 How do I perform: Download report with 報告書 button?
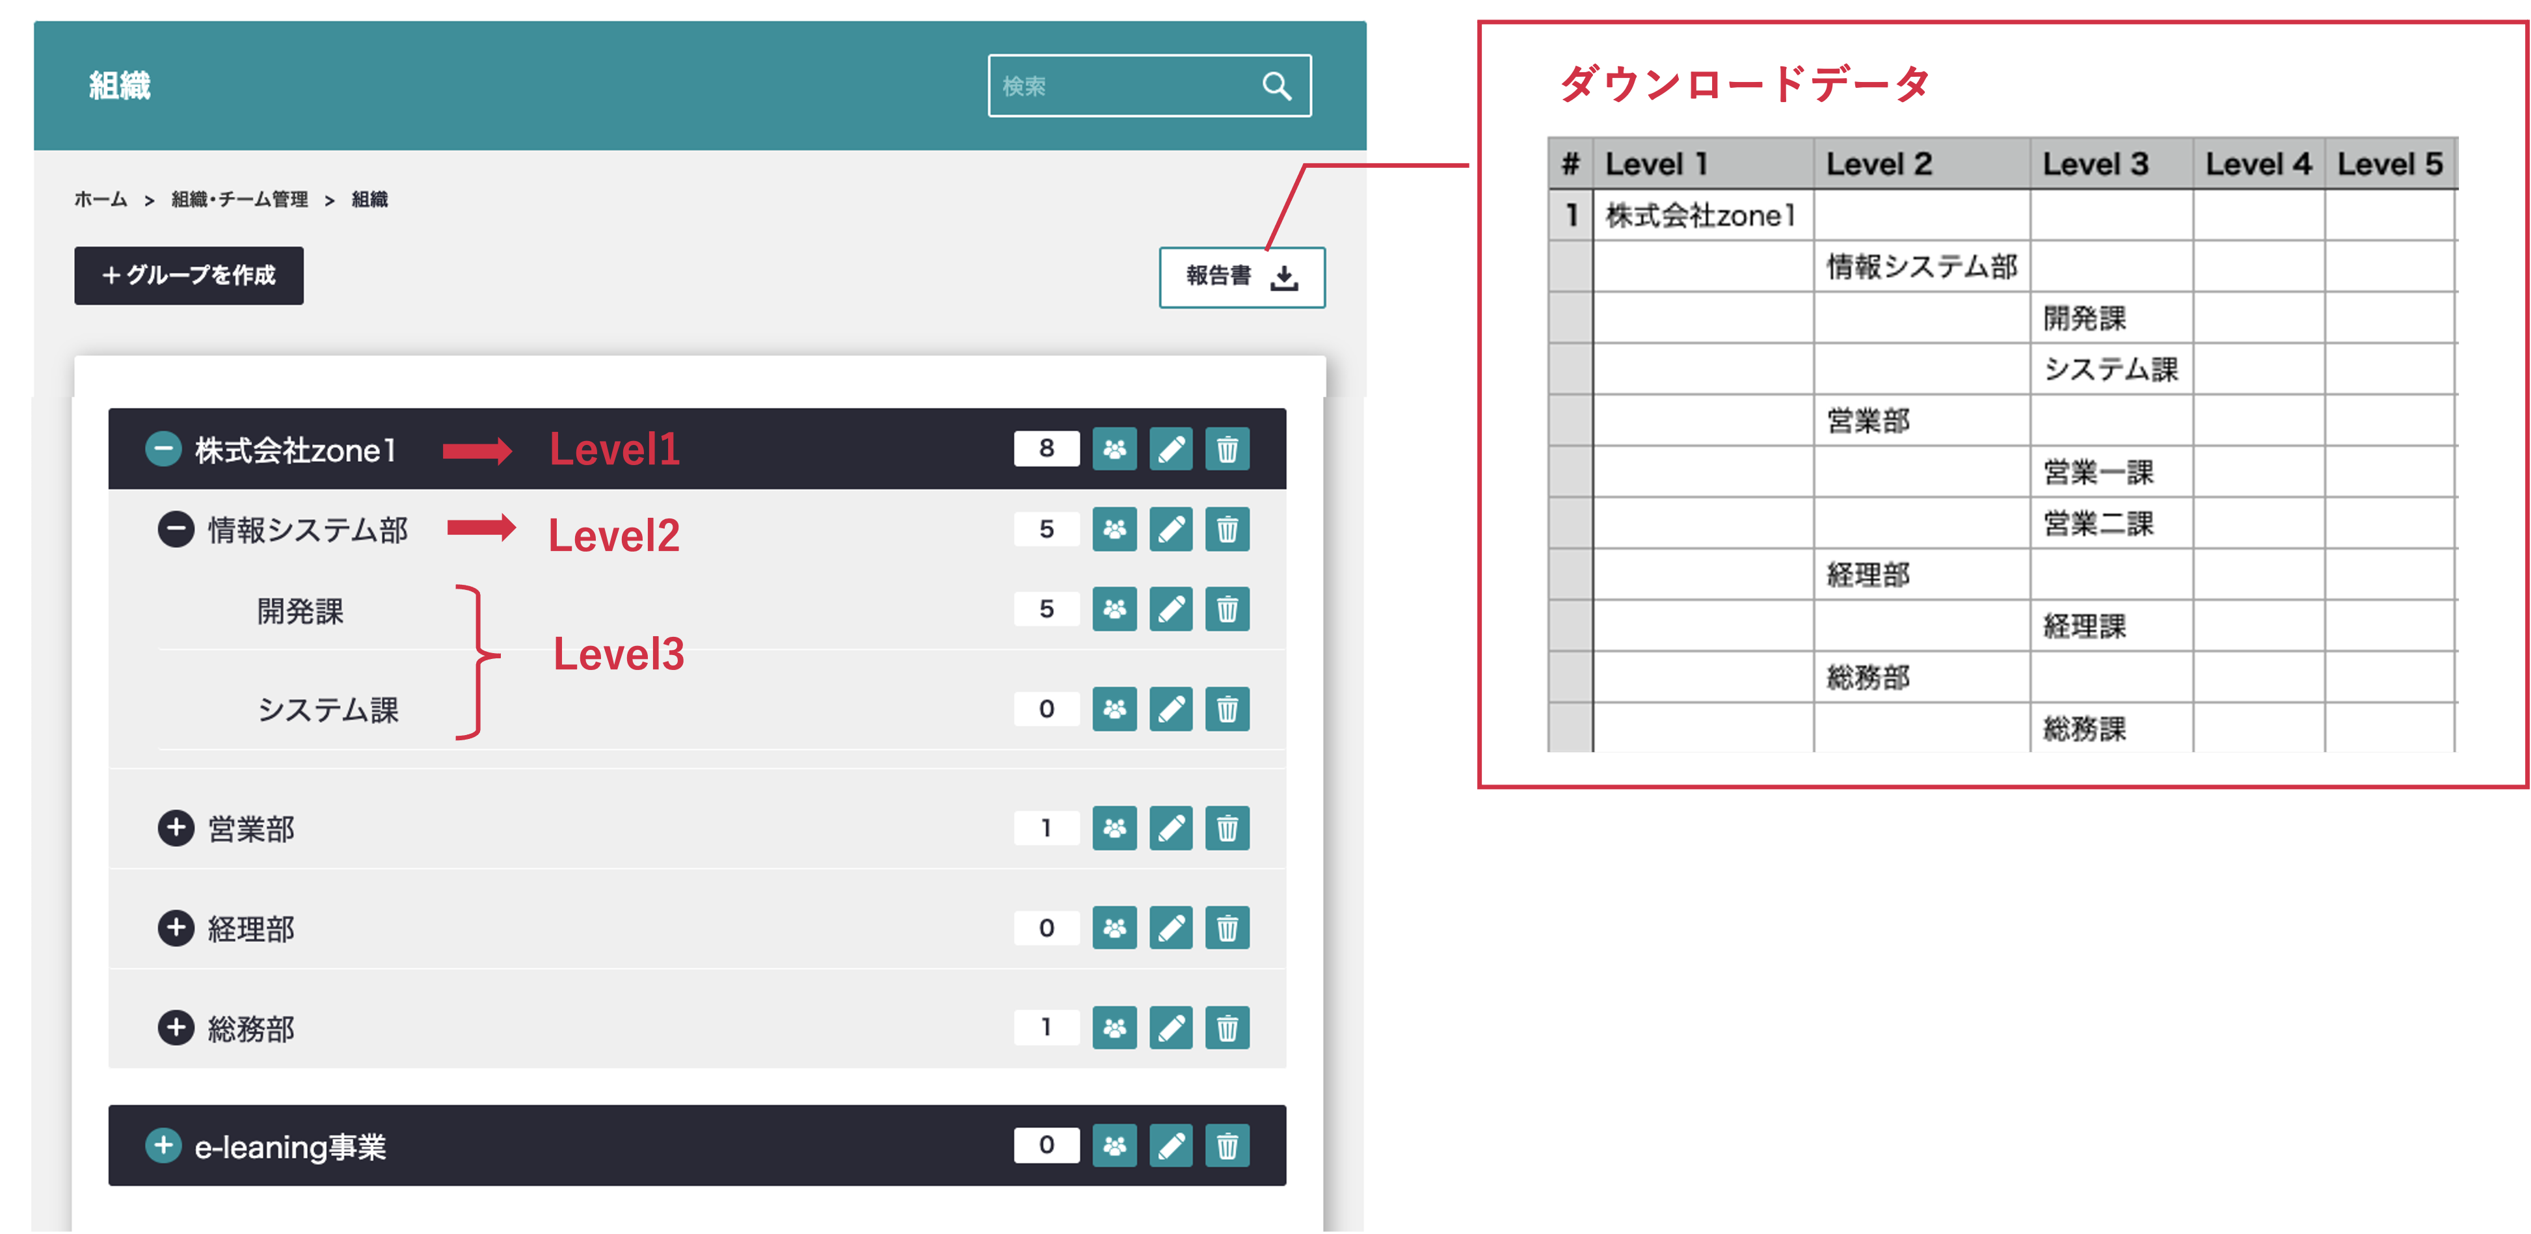pos(1242,277)
